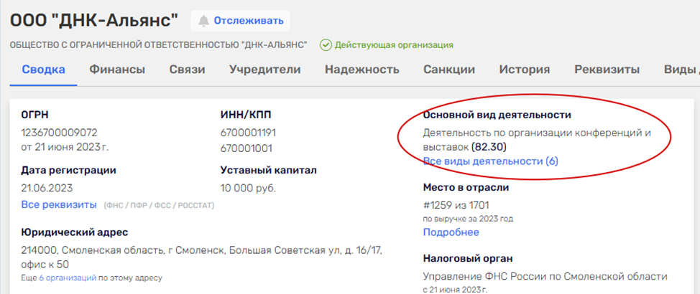Click the ООО "ДНК-Альянс" company title

(x=94, y=21)
